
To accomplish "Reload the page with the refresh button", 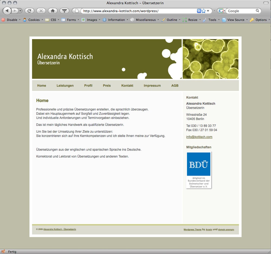I will tap(29, 11).
